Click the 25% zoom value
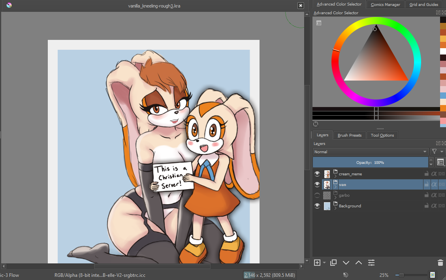The image size is (446, 280). (384, 275)
